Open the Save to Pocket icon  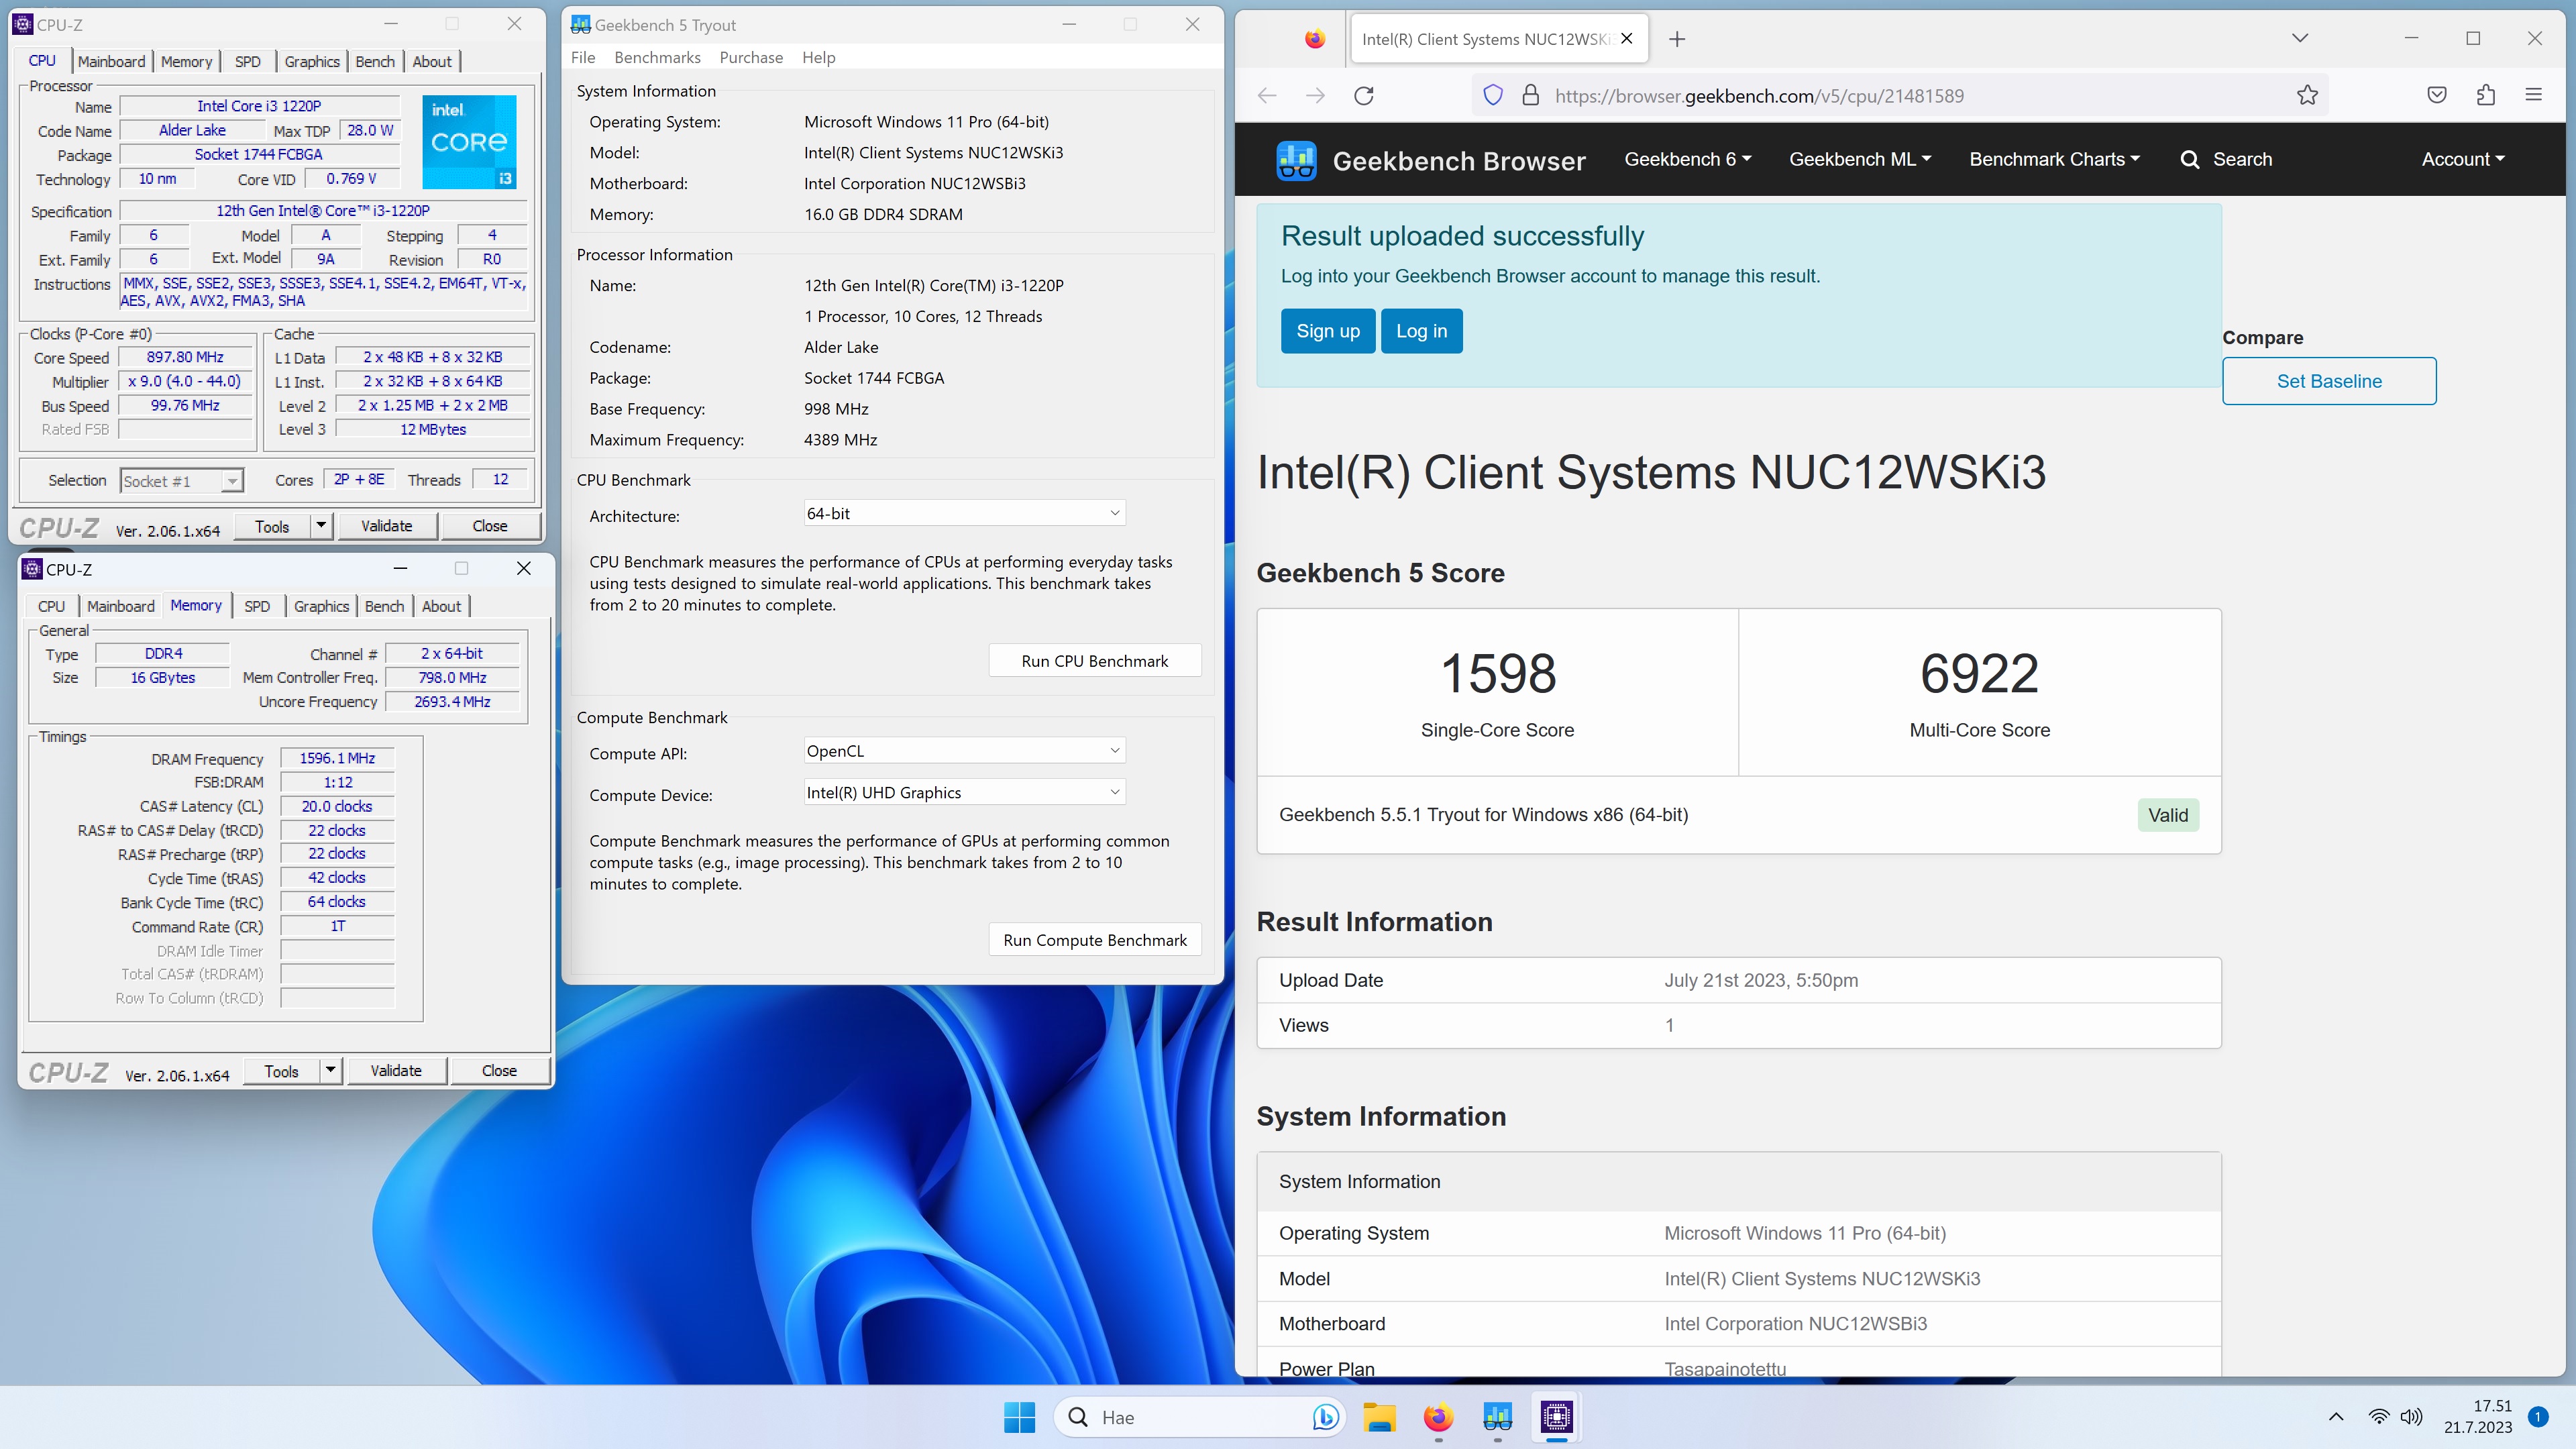click(2437, 95)
